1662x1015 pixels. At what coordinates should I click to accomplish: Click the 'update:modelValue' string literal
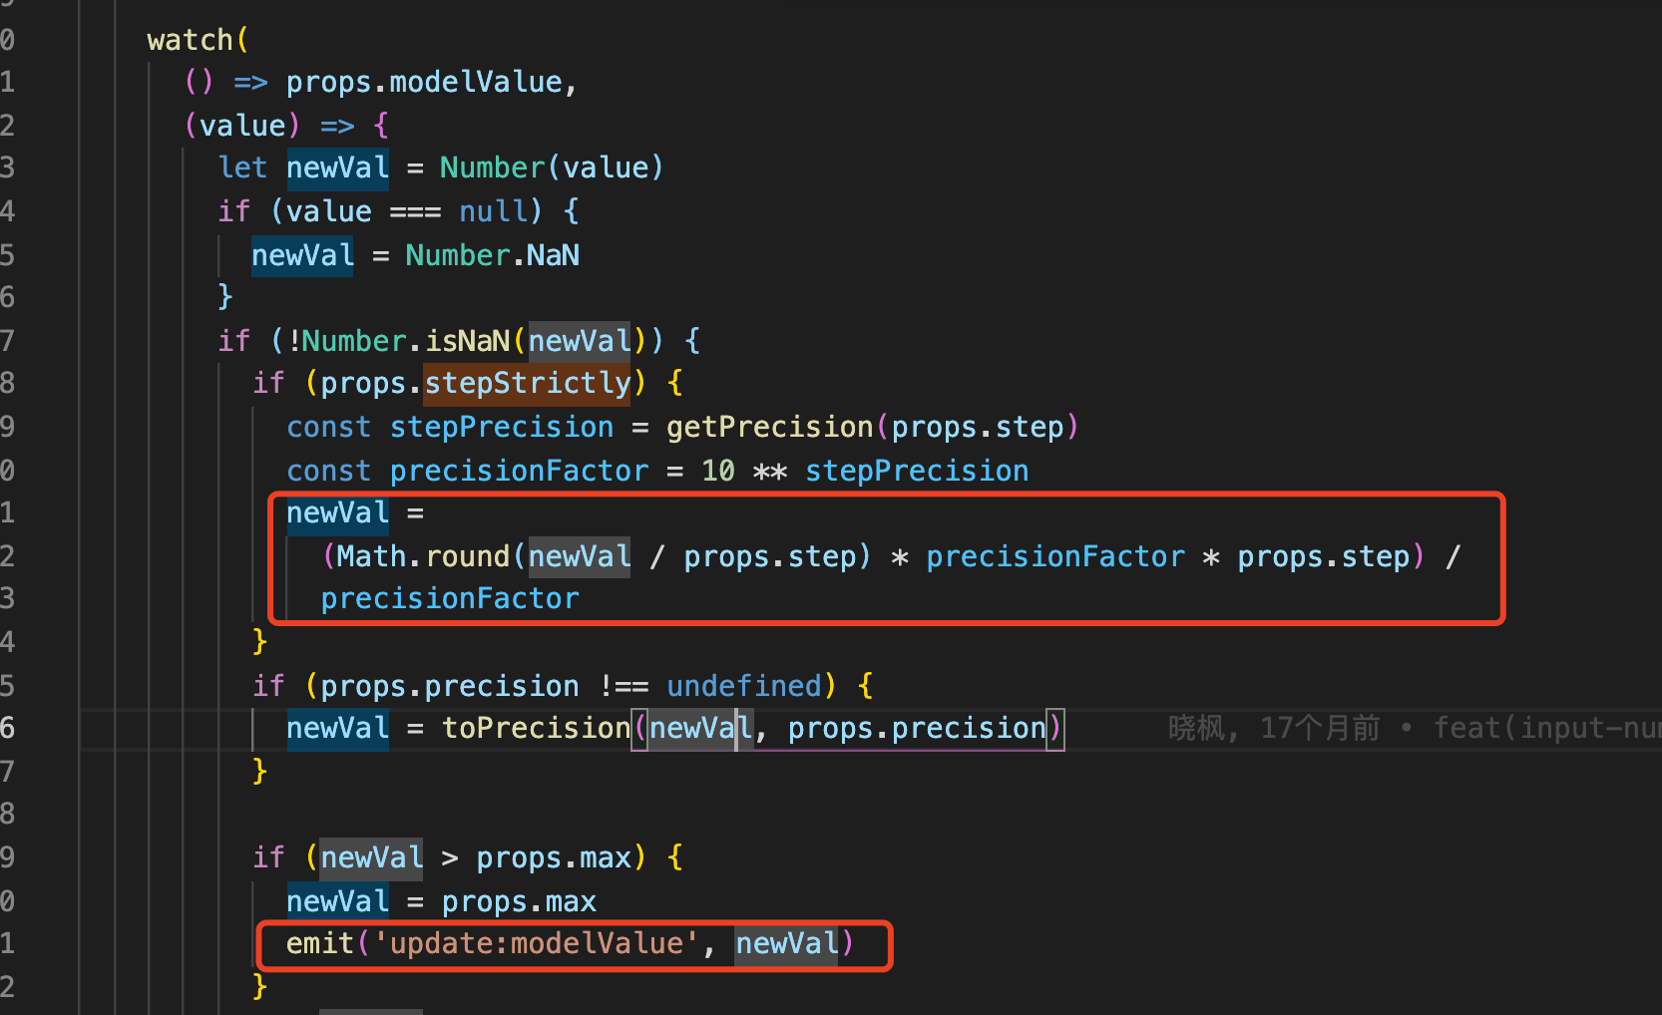pos(536,943)
